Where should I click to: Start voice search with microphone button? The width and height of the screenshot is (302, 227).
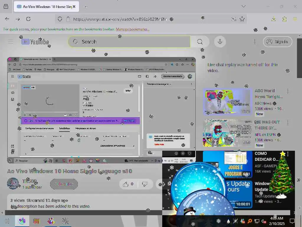[x=220, y=42]
